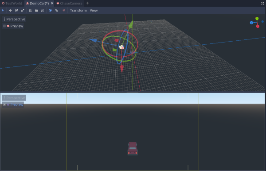
Task: Add a new scene with plus button
Action: pos(87,3)
